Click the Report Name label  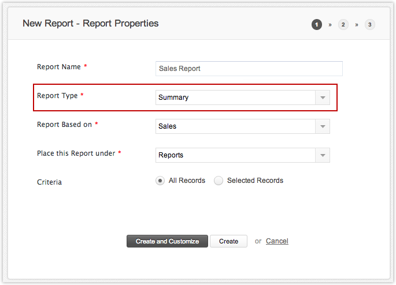click(x=59, y=67)
